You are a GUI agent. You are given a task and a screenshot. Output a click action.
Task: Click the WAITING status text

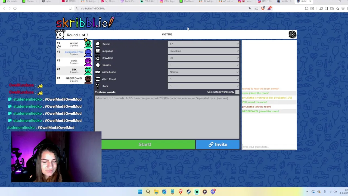click(x=167, y=34)
